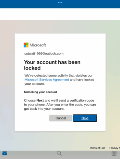Tap the Search magnifier icon
The width and height of the screenshot is (120, 159).
tap(59, 153)
